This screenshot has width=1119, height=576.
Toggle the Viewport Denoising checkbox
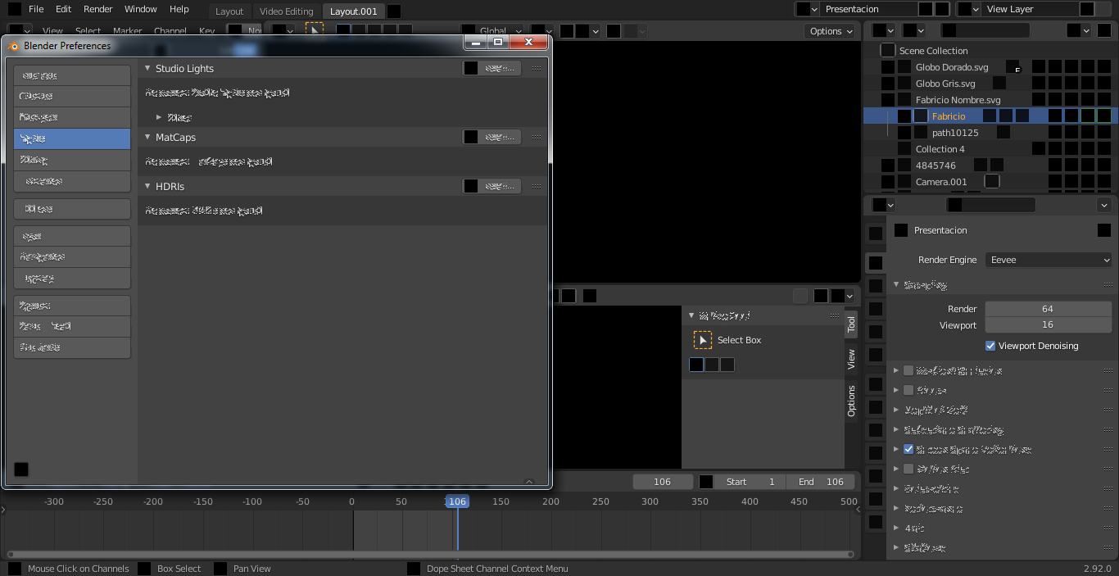pos(990,346)
